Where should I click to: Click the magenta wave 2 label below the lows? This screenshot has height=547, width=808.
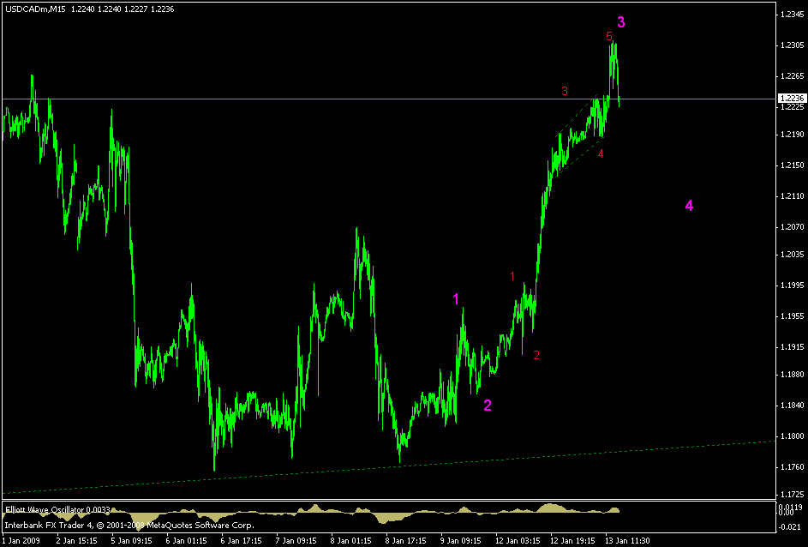pos(488,404)
